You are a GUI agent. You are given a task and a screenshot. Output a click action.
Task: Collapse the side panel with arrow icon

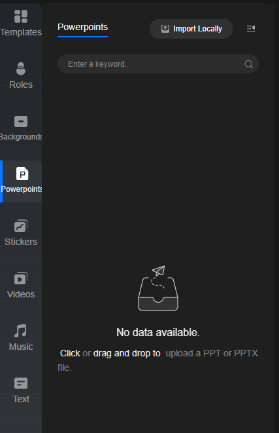pos(251,28)
